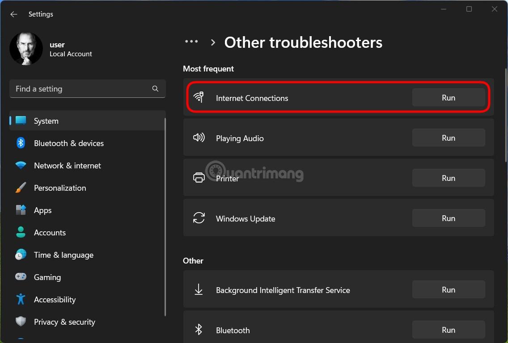The height and width of the screenshot is (343, 508).
Task: Click the Wi-Fi network sidebar icon
Action: point(21,165)
